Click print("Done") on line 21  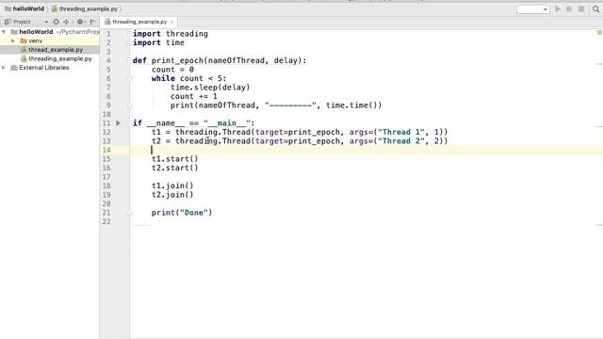[182, 213]
